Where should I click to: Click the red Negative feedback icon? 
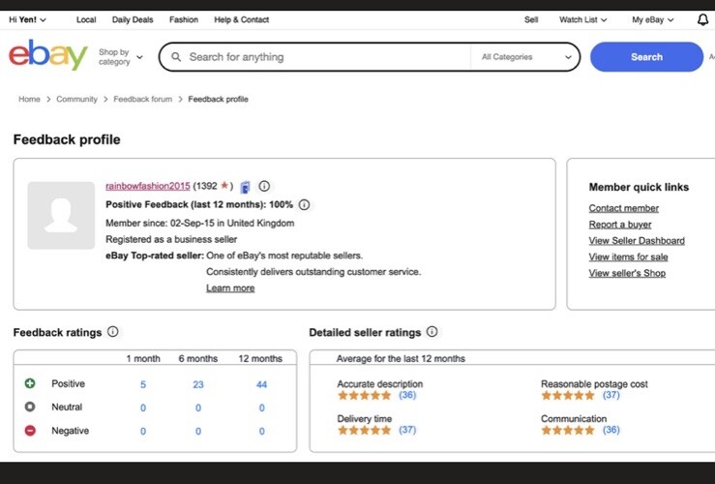[x=30, y=430]
